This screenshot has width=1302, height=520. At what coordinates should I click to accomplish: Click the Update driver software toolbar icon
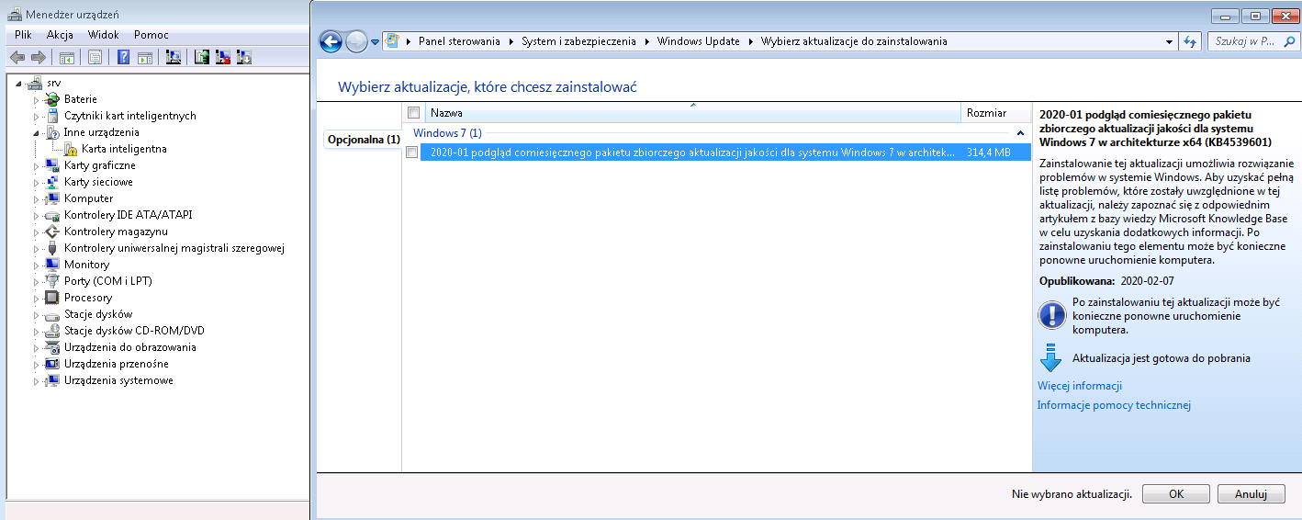tap(202, 57)
